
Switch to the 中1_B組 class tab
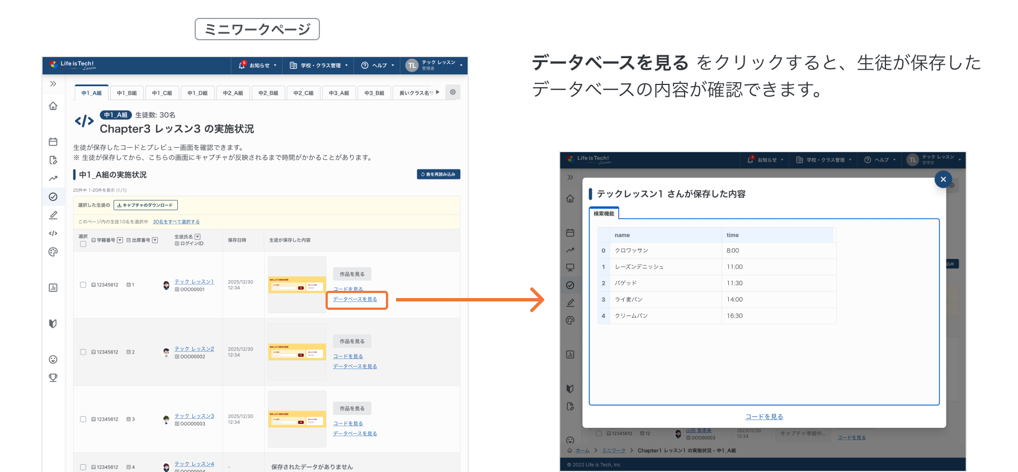(x=127, y=93)
